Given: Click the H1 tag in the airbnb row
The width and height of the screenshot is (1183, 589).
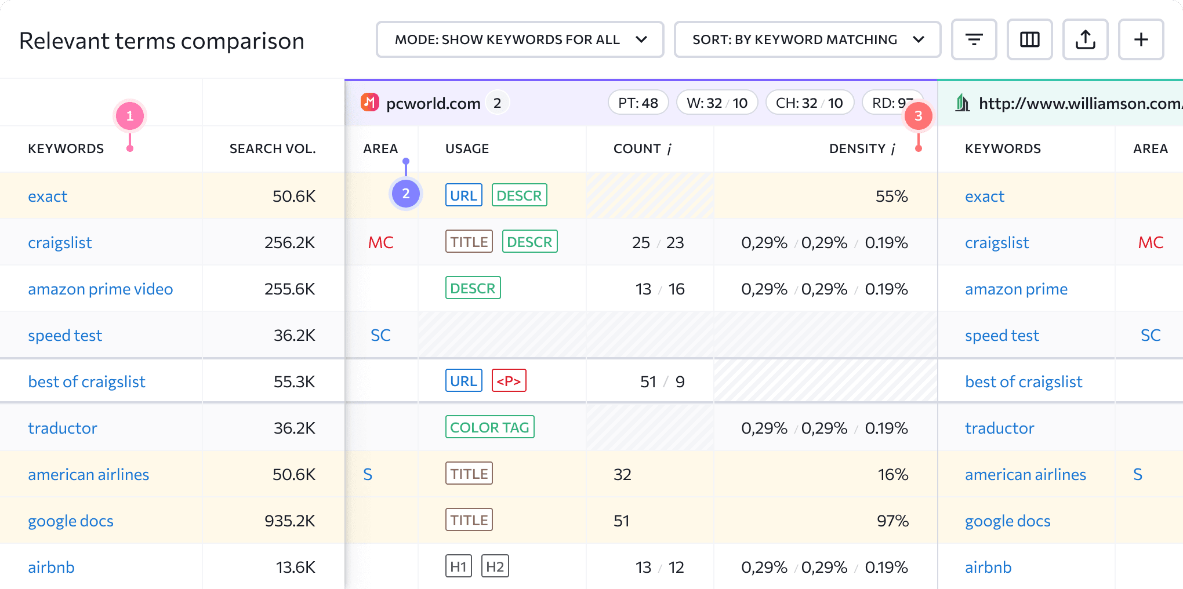Looking at the screenshot, I should click(x=458, y=566).
